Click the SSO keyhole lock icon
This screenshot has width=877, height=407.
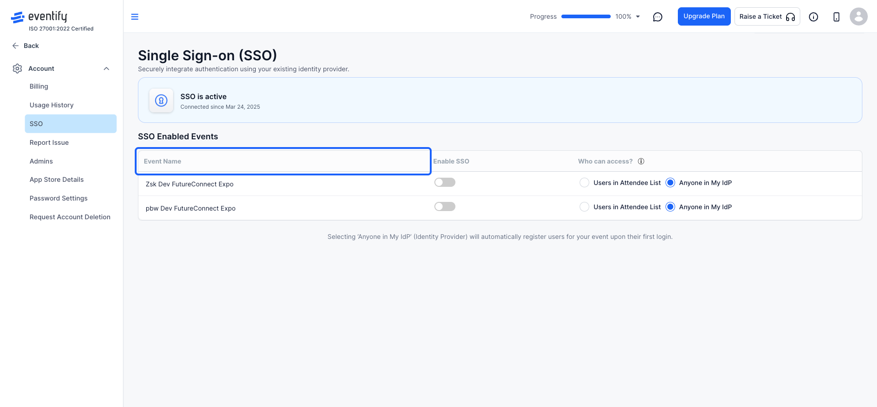[x=161, y=100]
